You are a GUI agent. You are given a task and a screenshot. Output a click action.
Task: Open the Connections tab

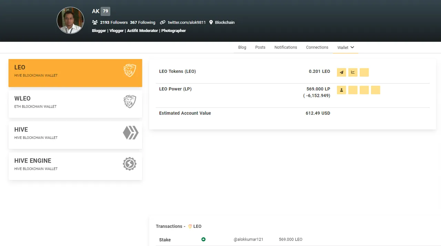317,47
